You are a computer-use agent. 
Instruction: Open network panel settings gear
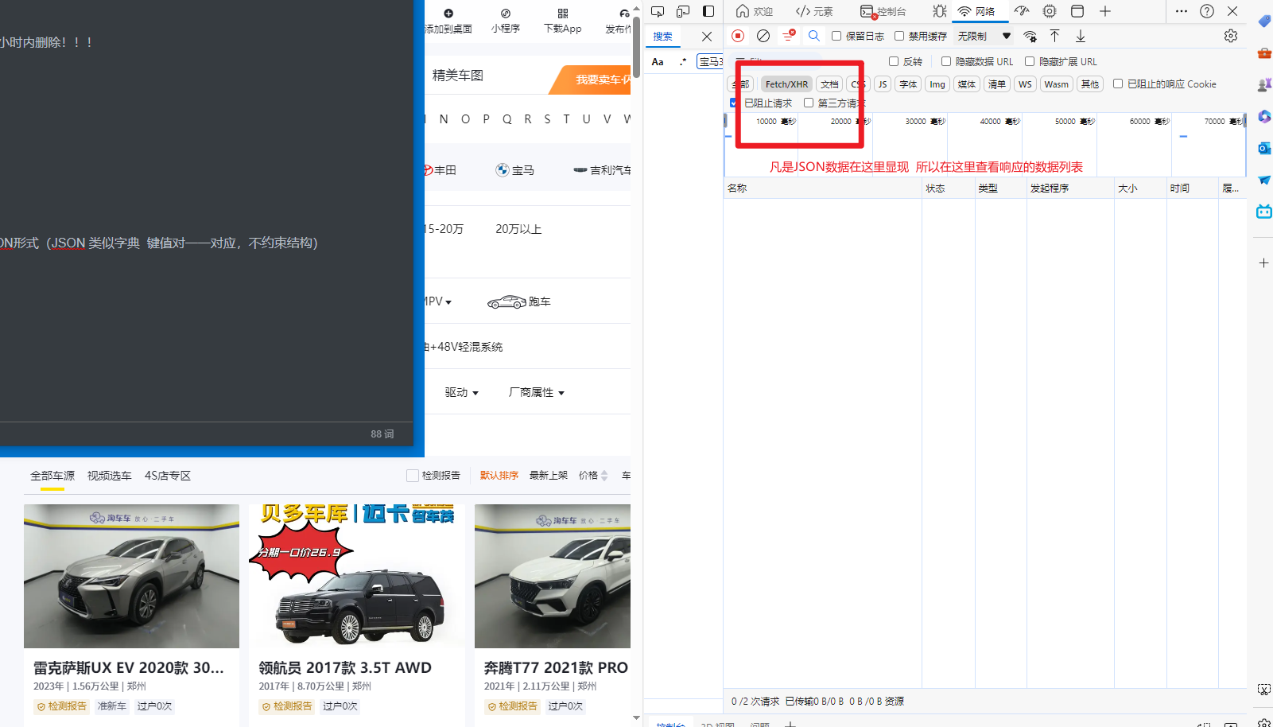pos(1231,36)
